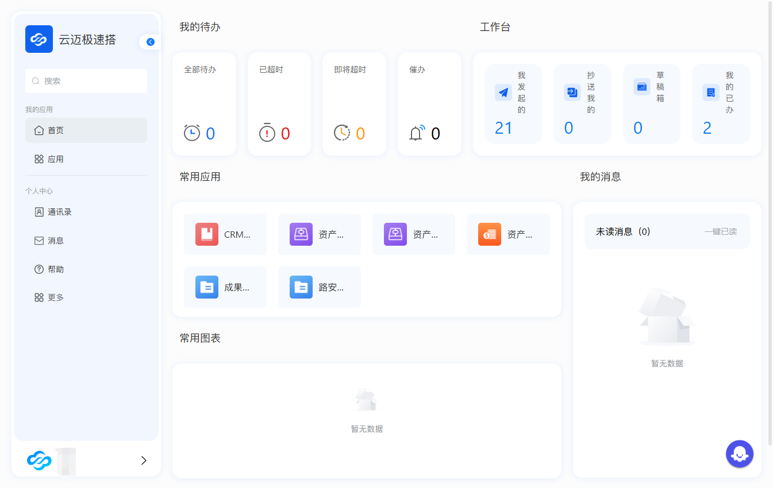Click the 帮助 question mark icon

point(39,269)
